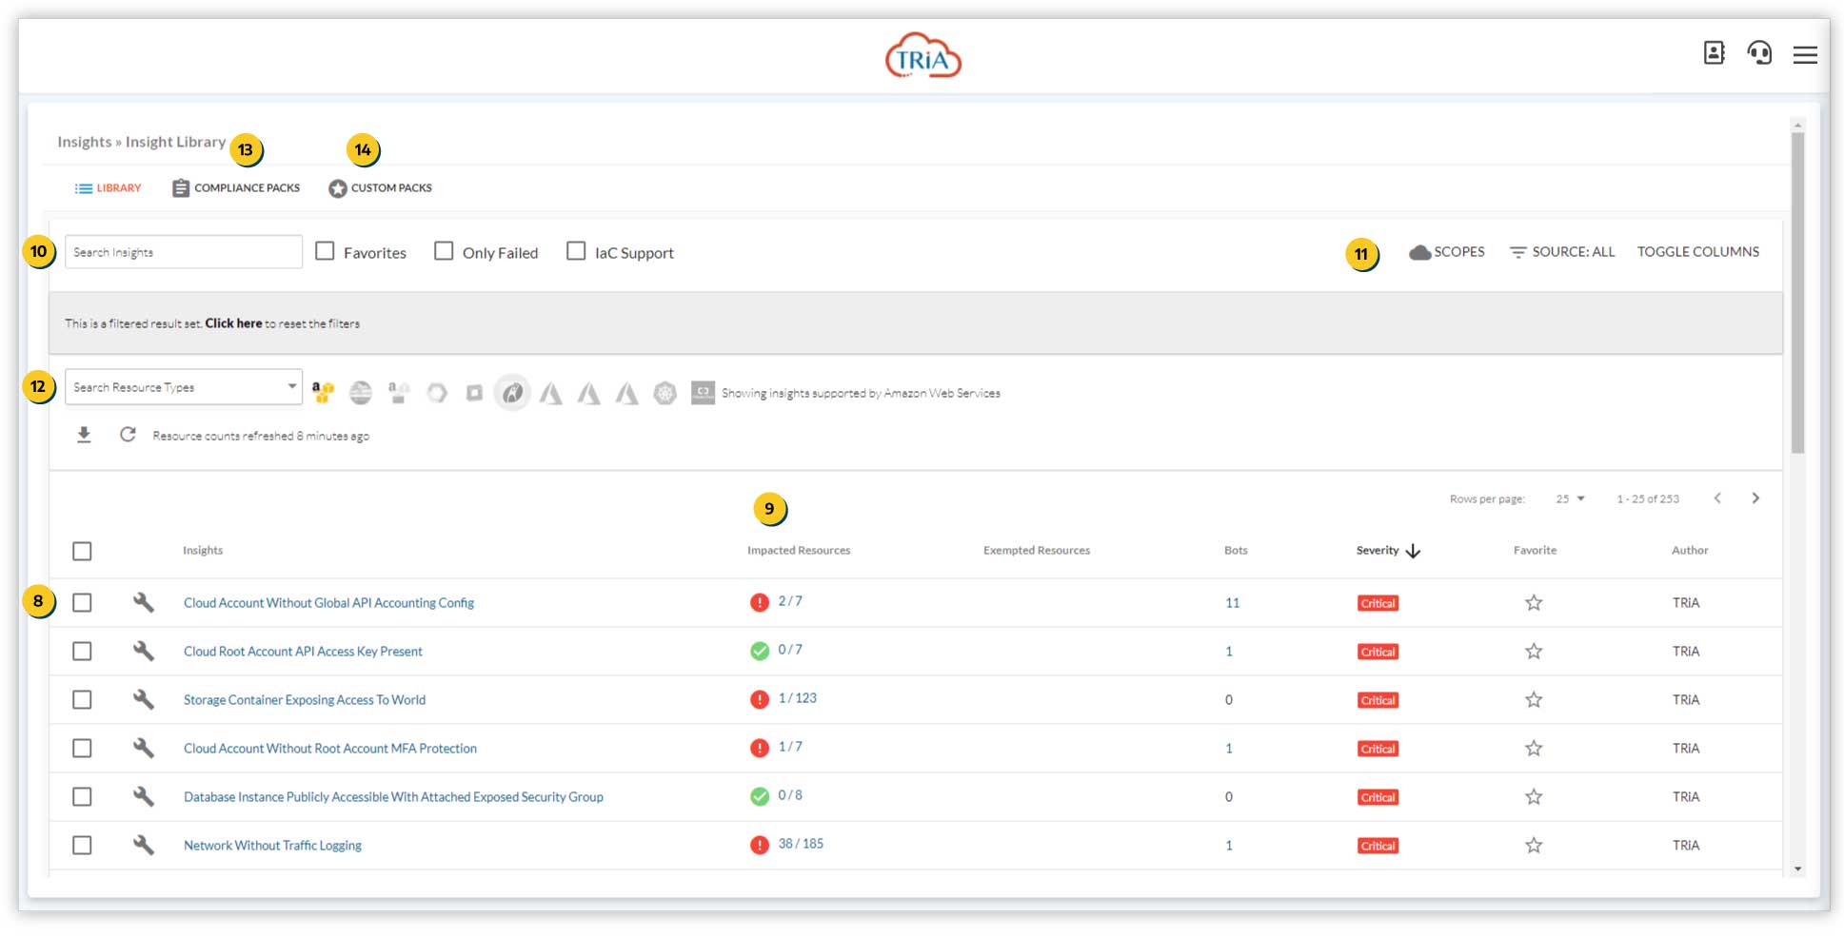
Task: Click TOGGLE COLUMNS button
Action: (1698, 252)
